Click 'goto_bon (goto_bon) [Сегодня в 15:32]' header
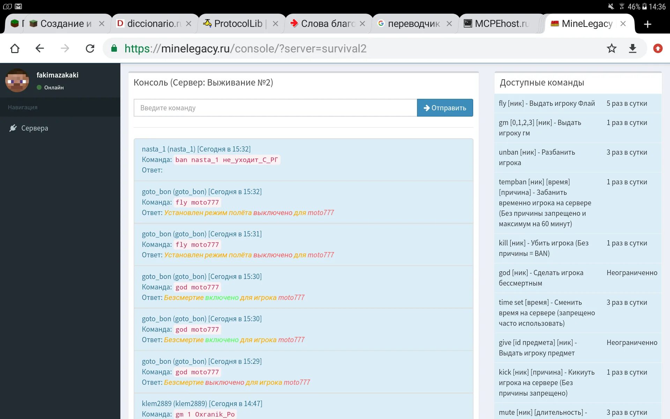 click(202, 191)
